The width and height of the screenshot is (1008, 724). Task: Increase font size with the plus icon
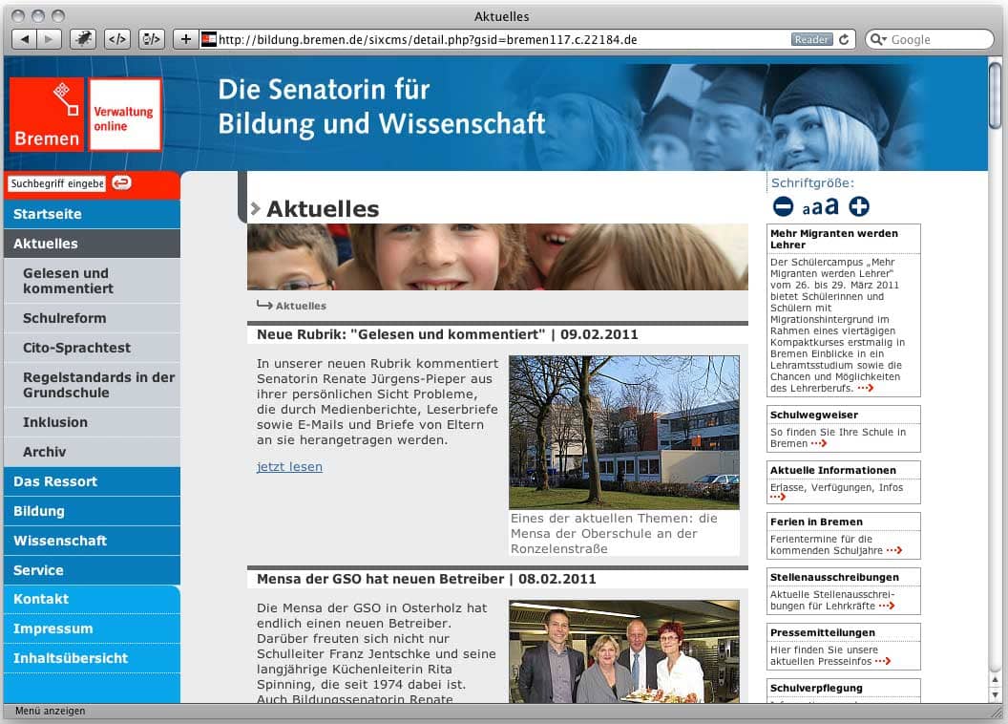coord(859,206)
